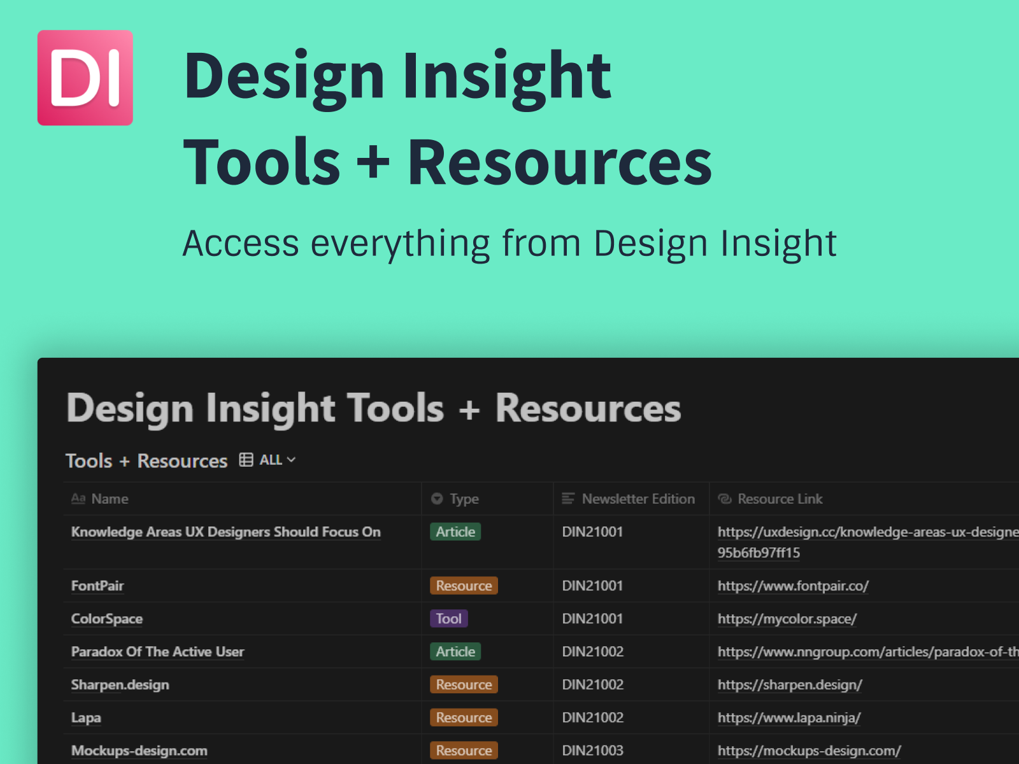The image size is (1019, 764).
Task: Open the Type column header menu
Action: (x=464, y=499)
